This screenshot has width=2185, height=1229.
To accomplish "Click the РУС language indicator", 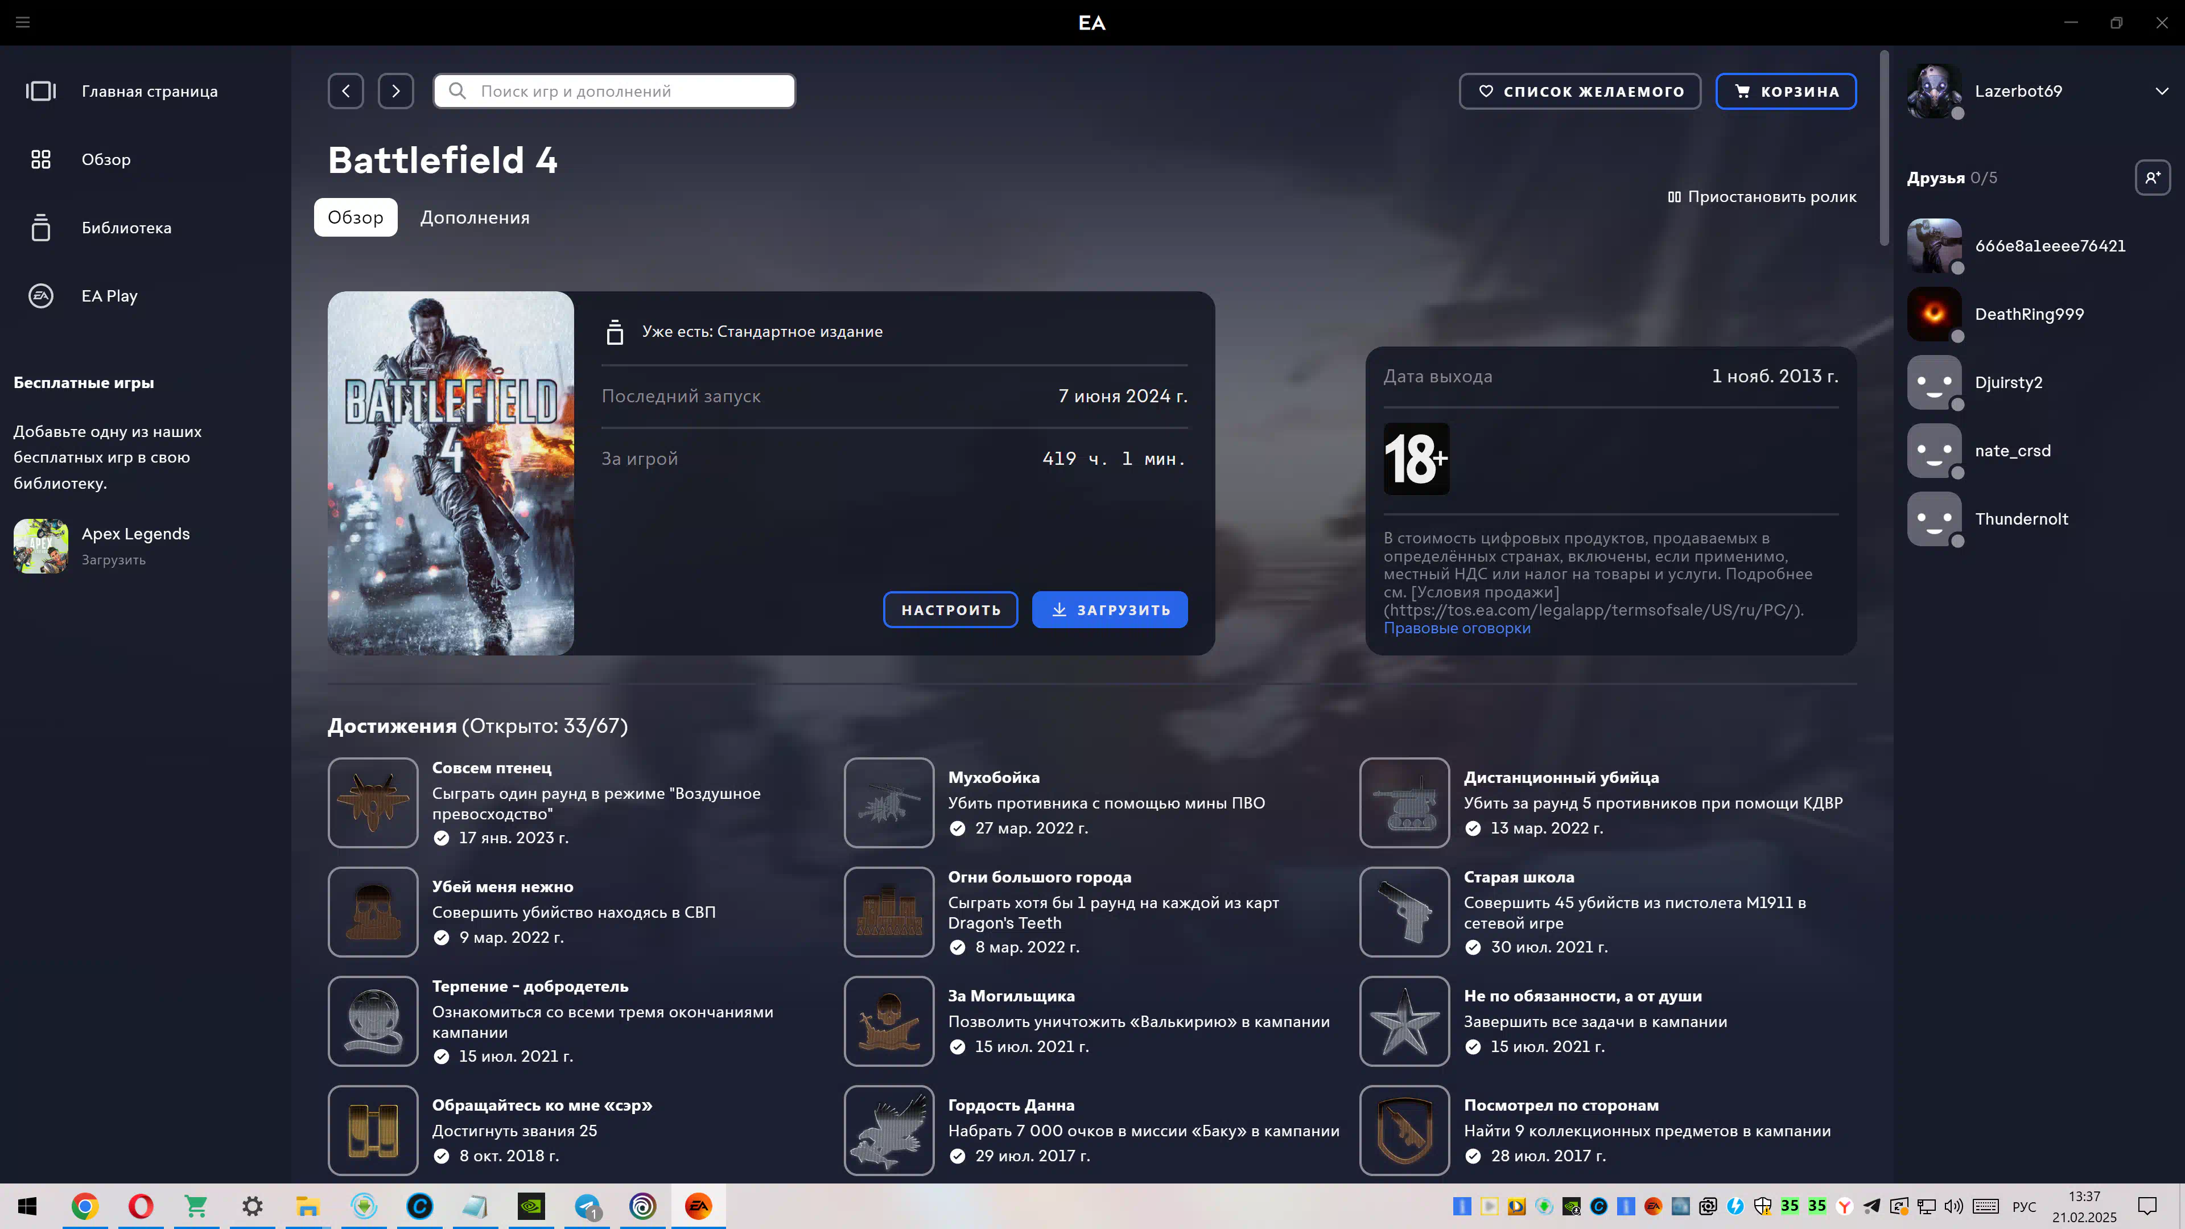I will 2024,1207.
